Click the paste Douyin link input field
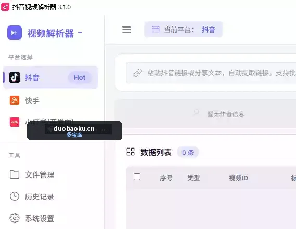Screen dimensions: 296x229 [211, 73]
